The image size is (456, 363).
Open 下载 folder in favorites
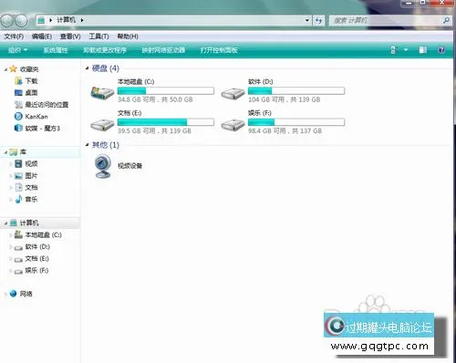(26, 81)
